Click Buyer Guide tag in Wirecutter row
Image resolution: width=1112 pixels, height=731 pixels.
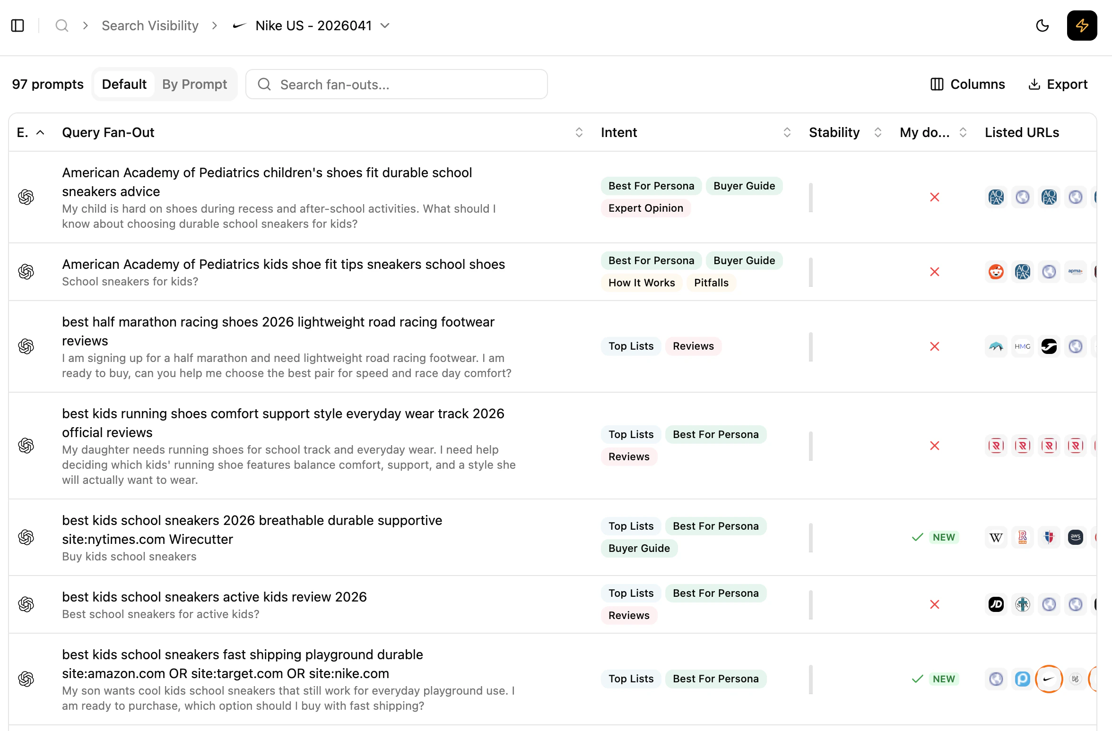pyautogui.click(x=639, y=548)
